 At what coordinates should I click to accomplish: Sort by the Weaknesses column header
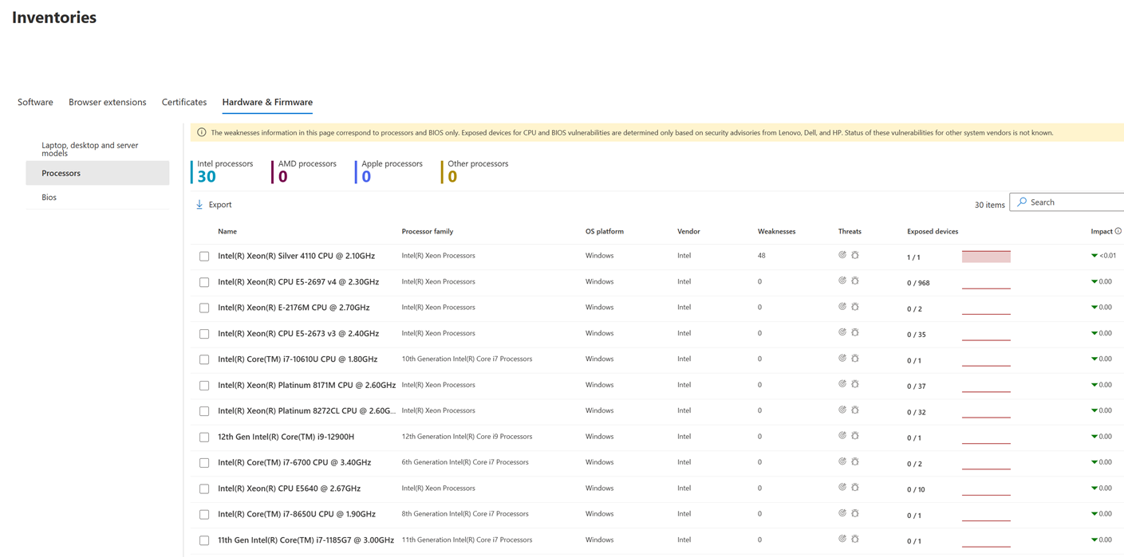point(776,231)
